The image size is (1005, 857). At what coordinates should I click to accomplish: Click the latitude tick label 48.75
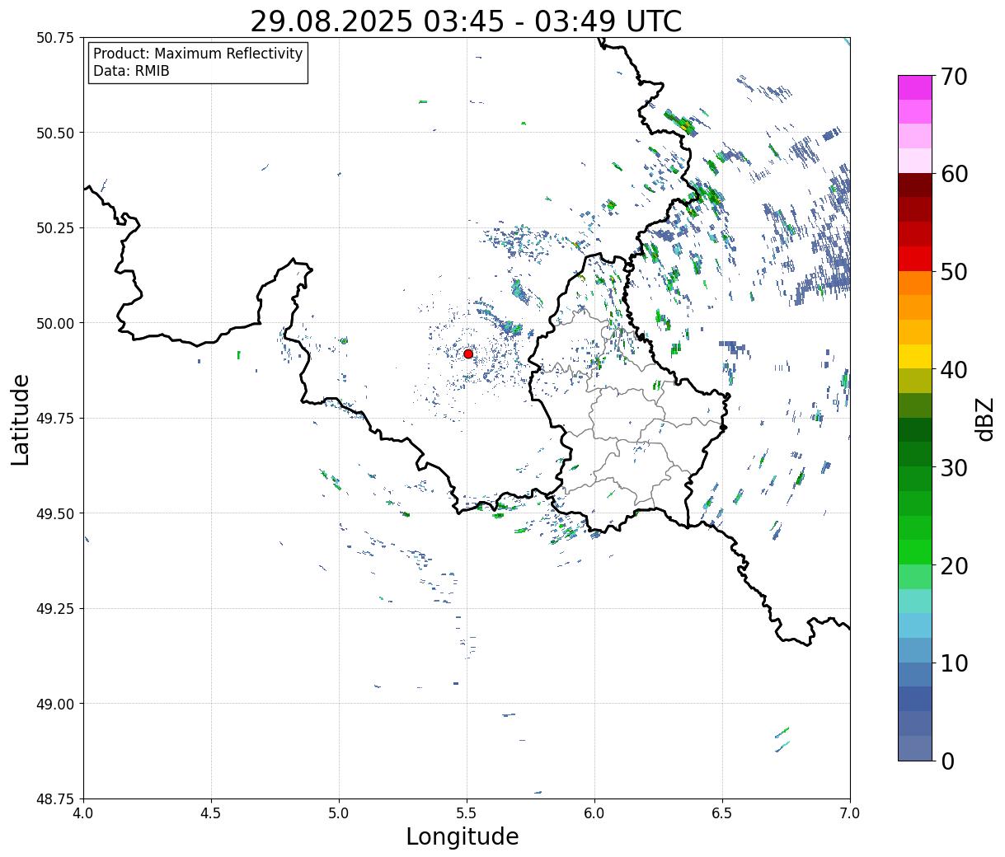click(55, 799)
